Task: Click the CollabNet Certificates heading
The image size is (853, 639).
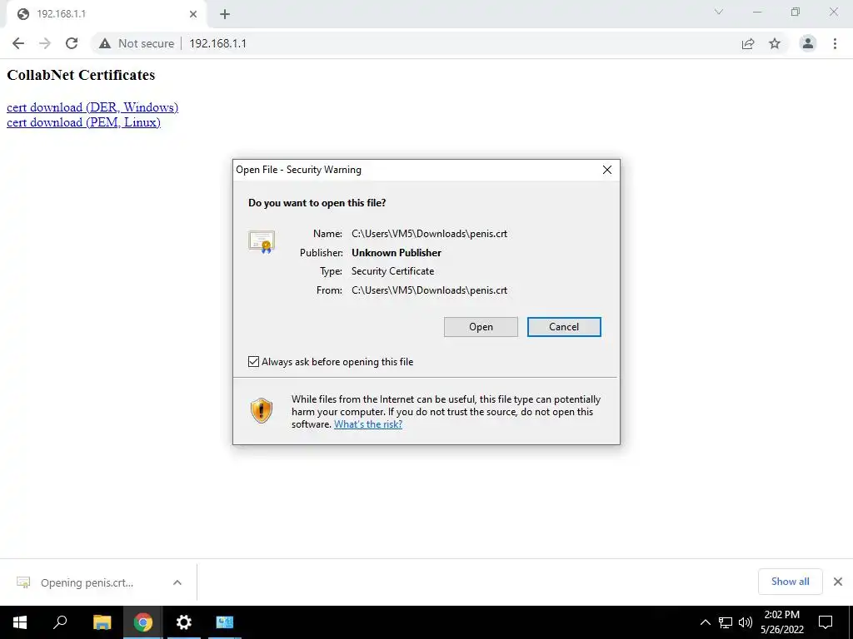Action: click(81, 75)
